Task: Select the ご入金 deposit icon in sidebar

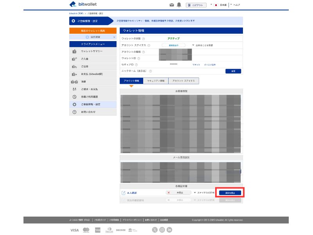Action: [x=74, y=58]
